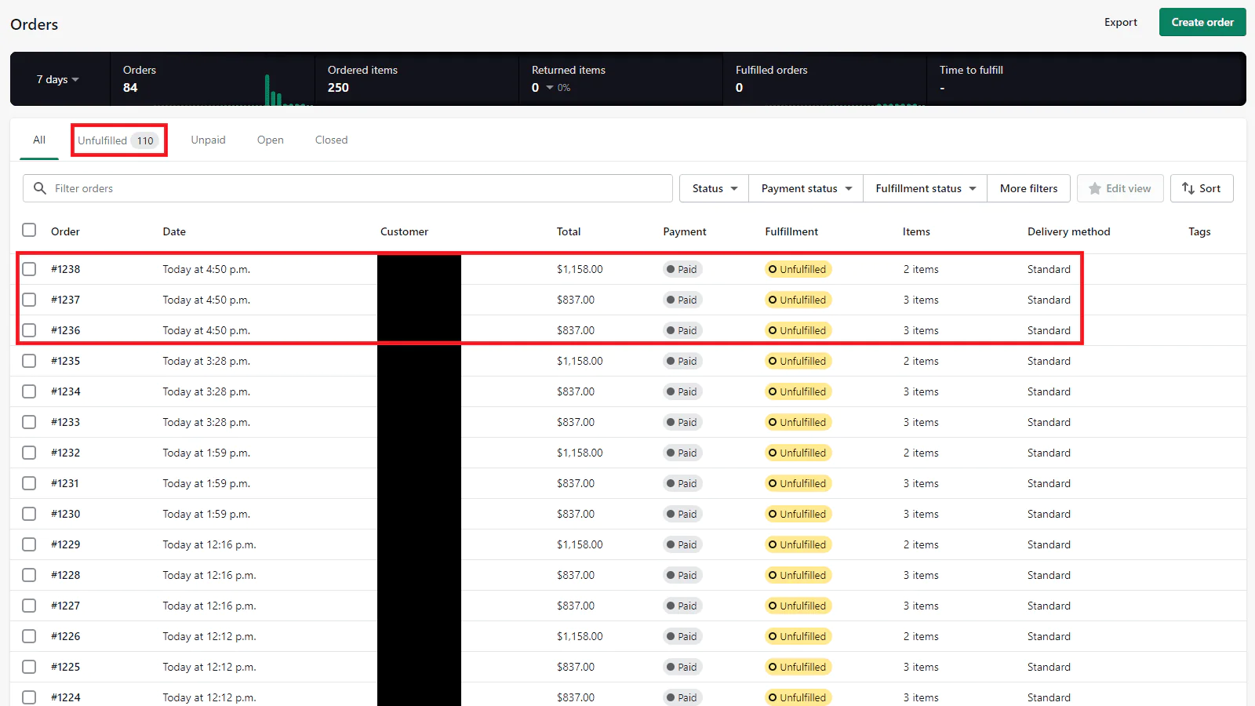Click the Unfulfilled count badge 110
Screen dimensions: 1255x706
click(145, 140)
